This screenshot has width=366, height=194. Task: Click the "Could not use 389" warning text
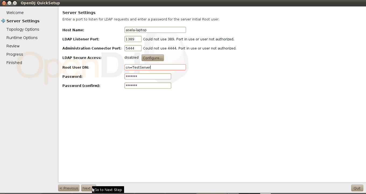coord(189,39)
